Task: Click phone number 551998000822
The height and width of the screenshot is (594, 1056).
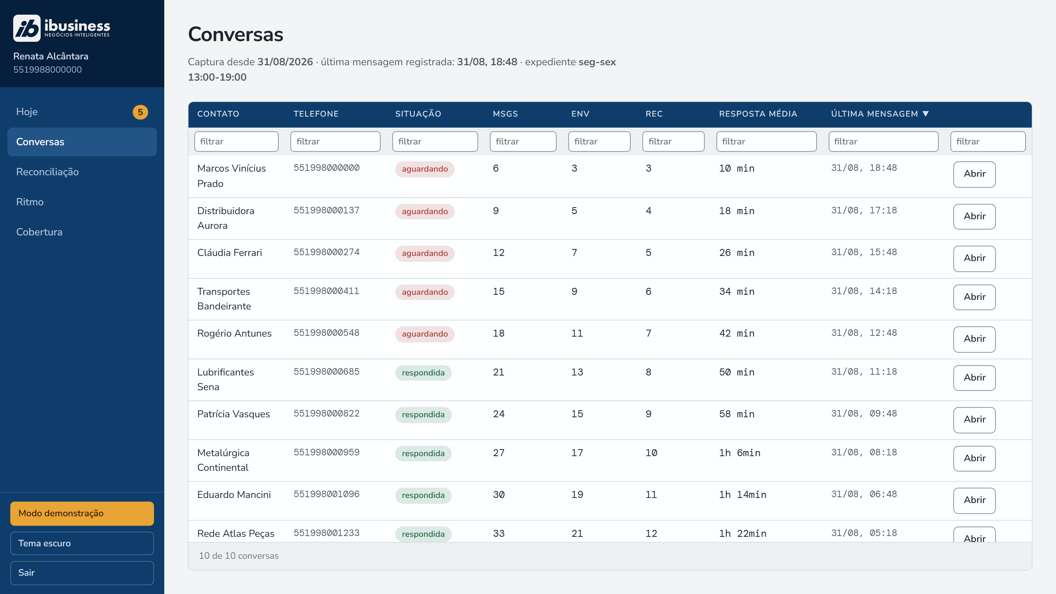Action: [x=326, y=414]
